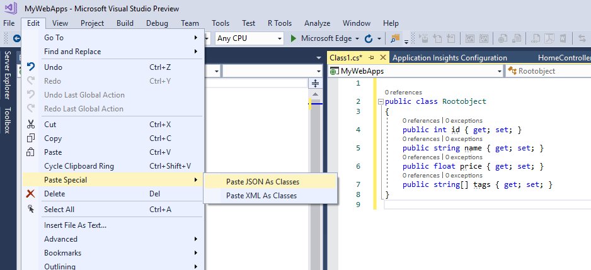Select Paste JSON As Classes

[270, 181]
